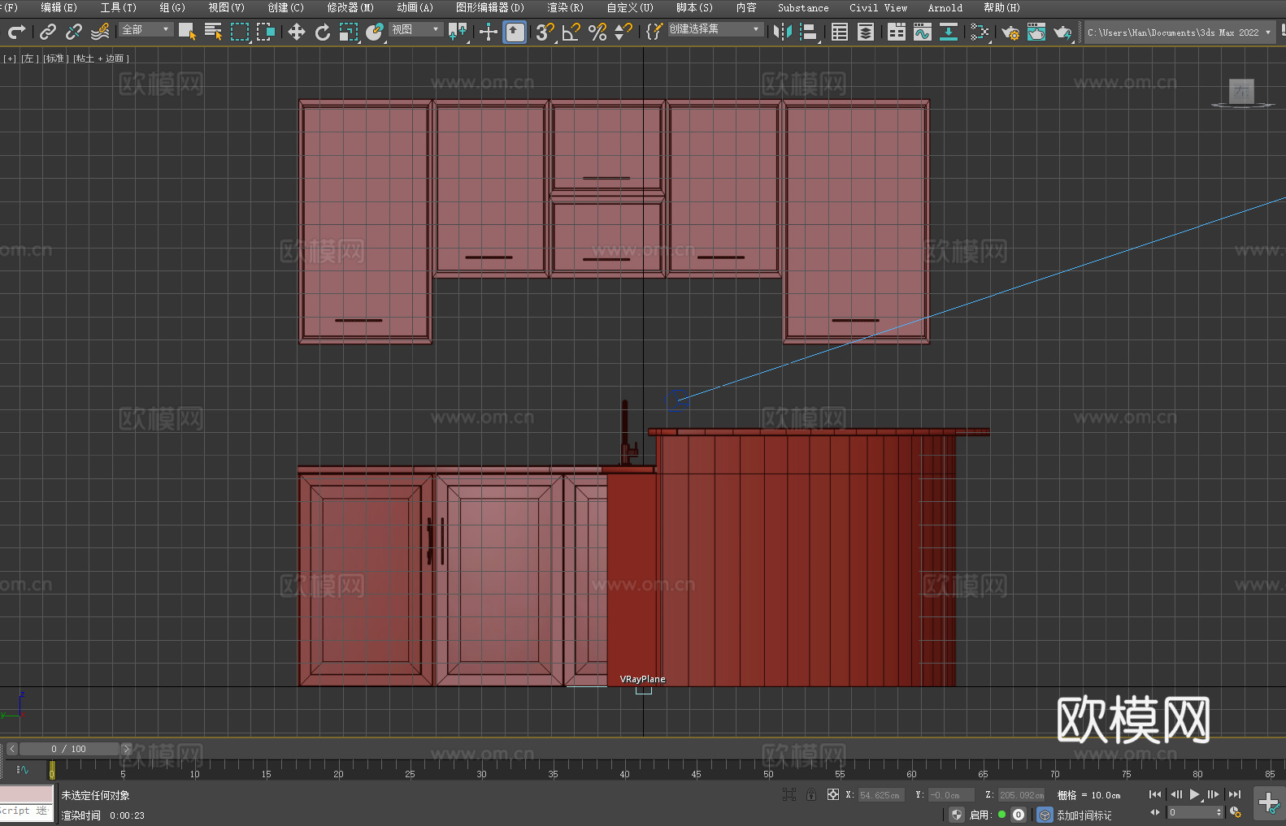Click the pink MAXScript listener swatch
This screenshot has height=826, width=1286.
(x=27, y=794)
